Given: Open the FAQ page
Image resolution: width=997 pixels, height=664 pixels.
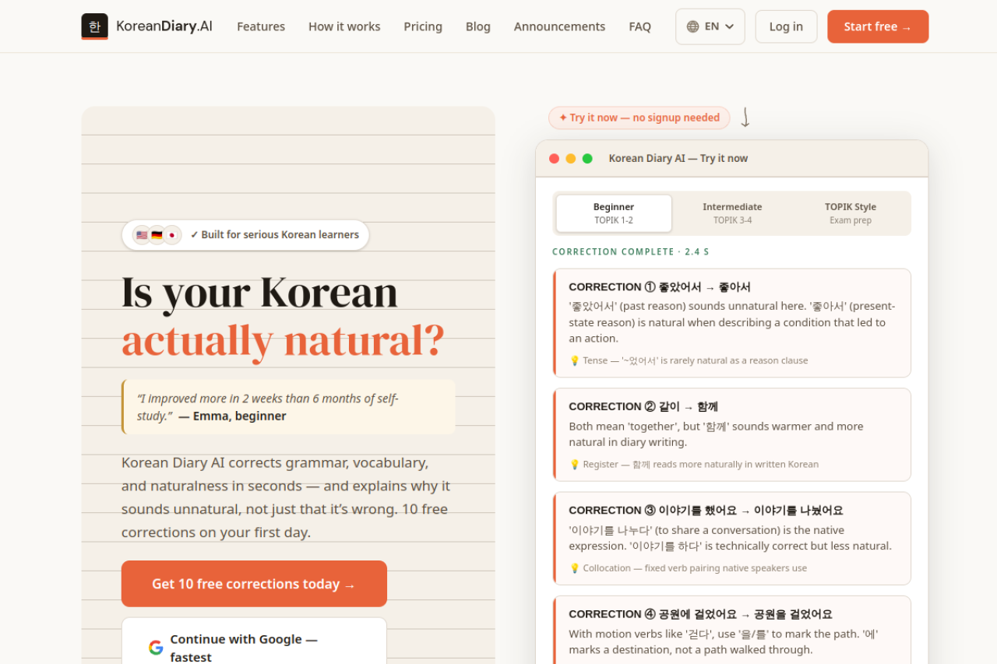Looking at the screenshot, I should pyautogui.click(x=640, y=26).
